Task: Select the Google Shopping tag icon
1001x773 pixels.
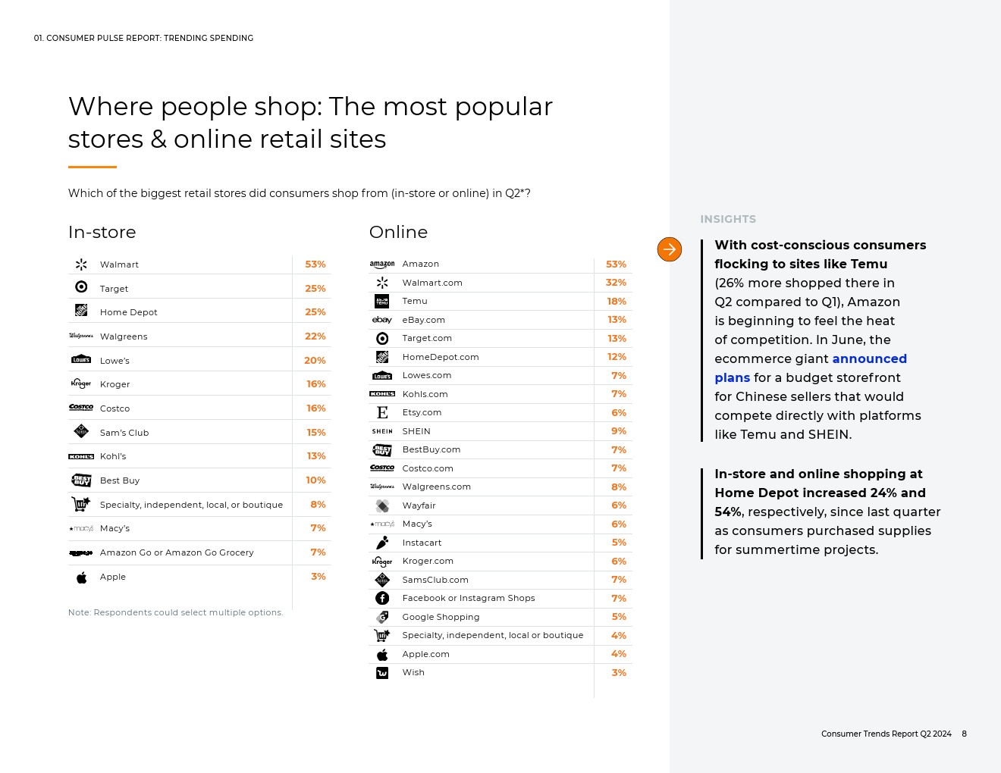Action: click(x=382, y=617)
